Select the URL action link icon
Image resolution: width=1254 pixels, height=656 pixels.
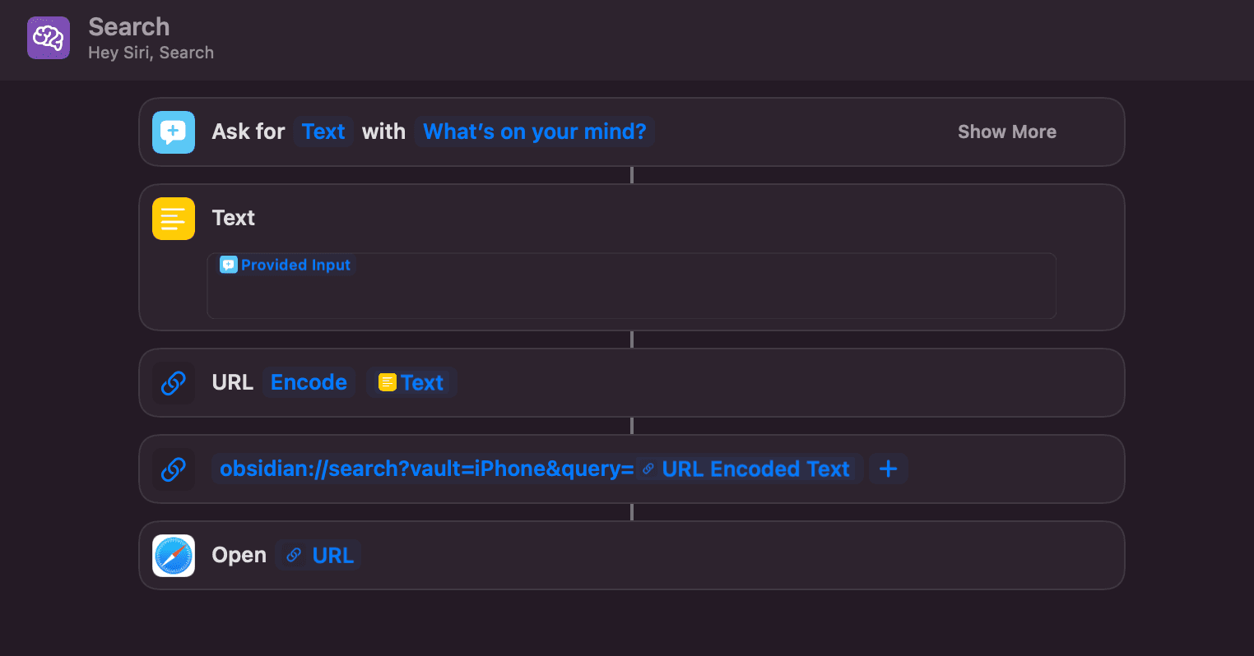coord(174,469)
